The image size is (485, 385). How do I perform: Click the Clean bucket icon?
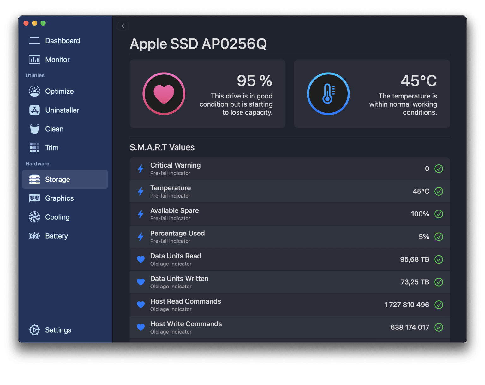coord(34,129)
